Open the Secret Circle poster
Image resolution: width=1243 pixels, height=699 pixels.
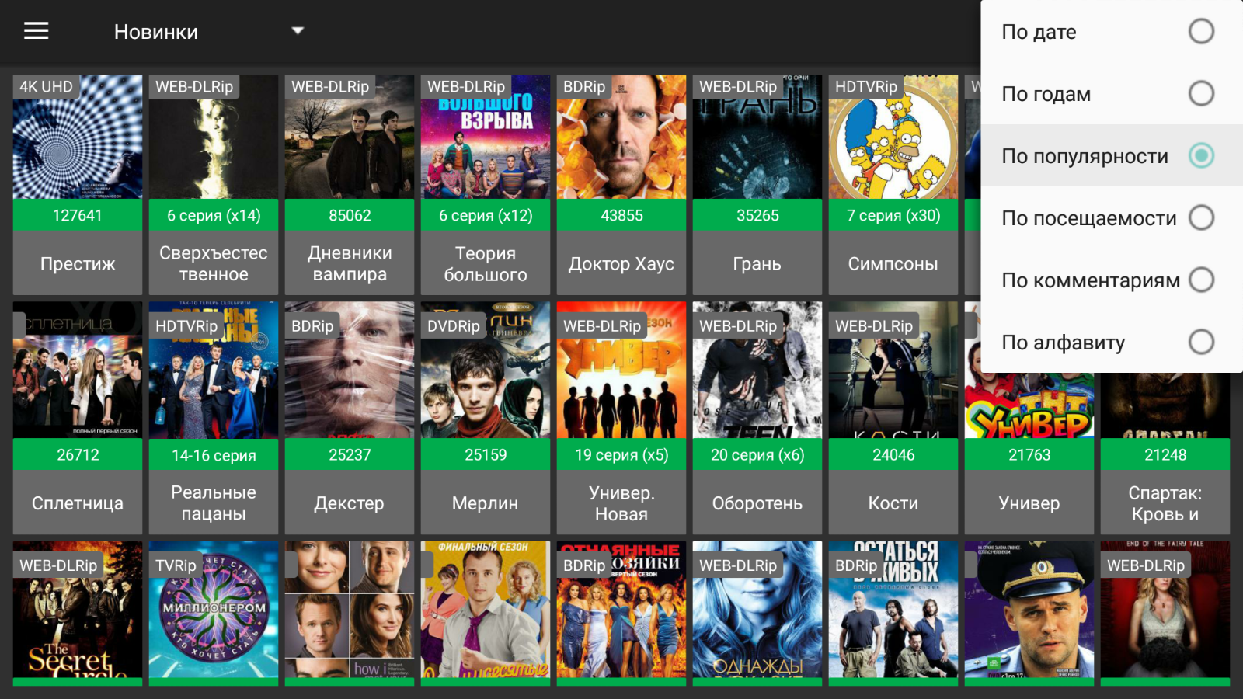point(78,610)
